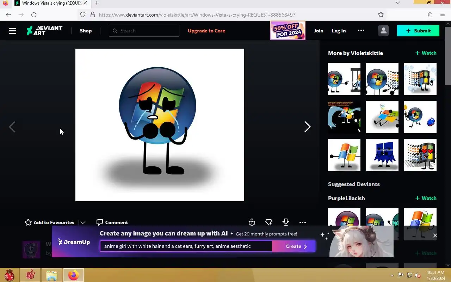Go to the next deviation arrow
The image size is (451, 282).
tap(308, 127)
